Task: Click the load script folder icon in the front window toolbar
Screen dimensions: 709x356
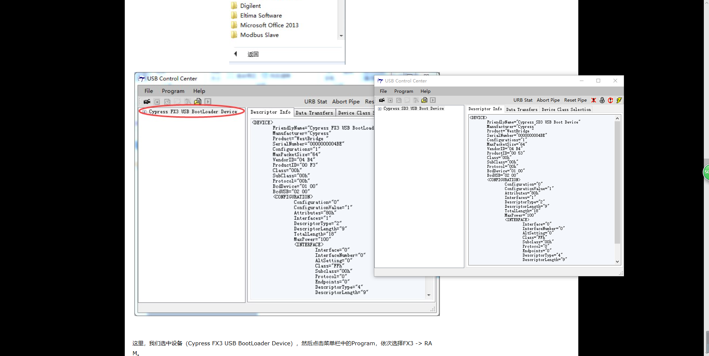Action: [x=424, y=100]
